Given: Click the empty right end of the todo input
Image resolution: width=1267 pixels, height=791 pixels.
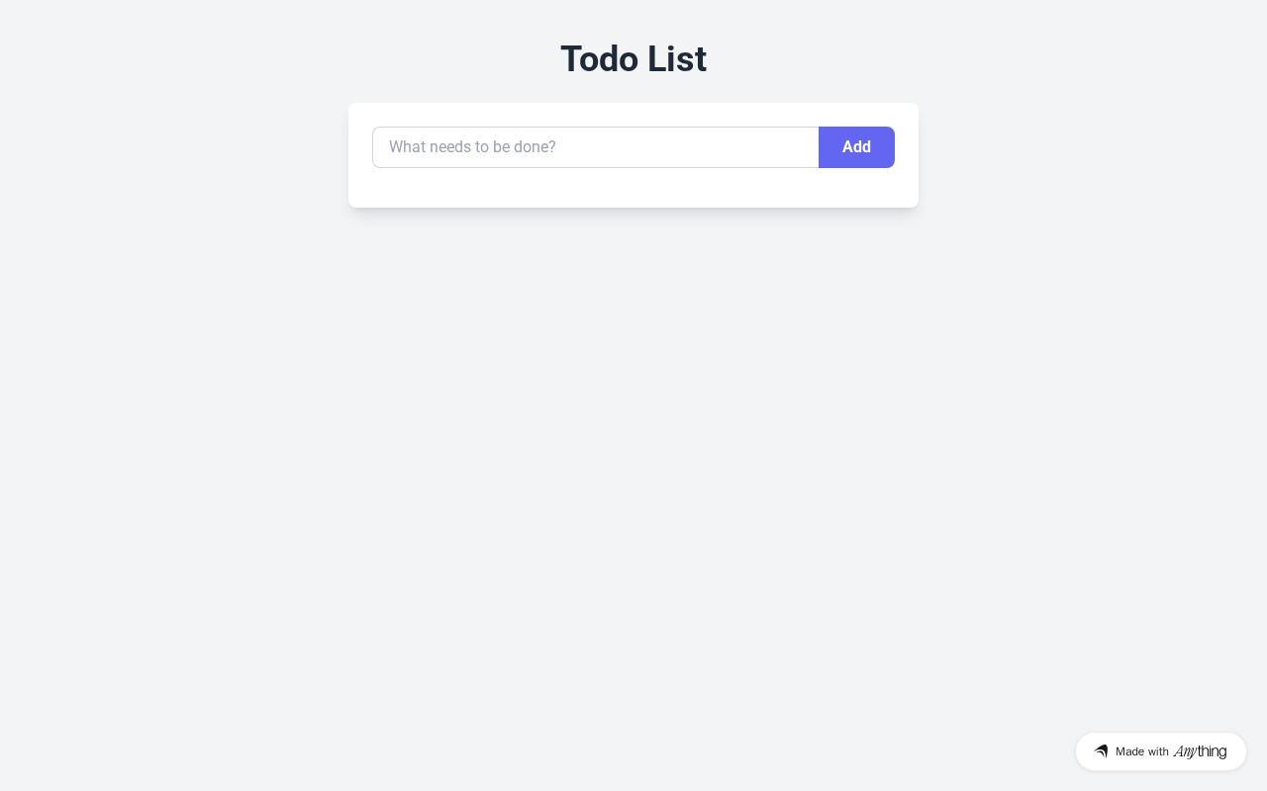Looking at the screenshot, I should coord(772,147).
